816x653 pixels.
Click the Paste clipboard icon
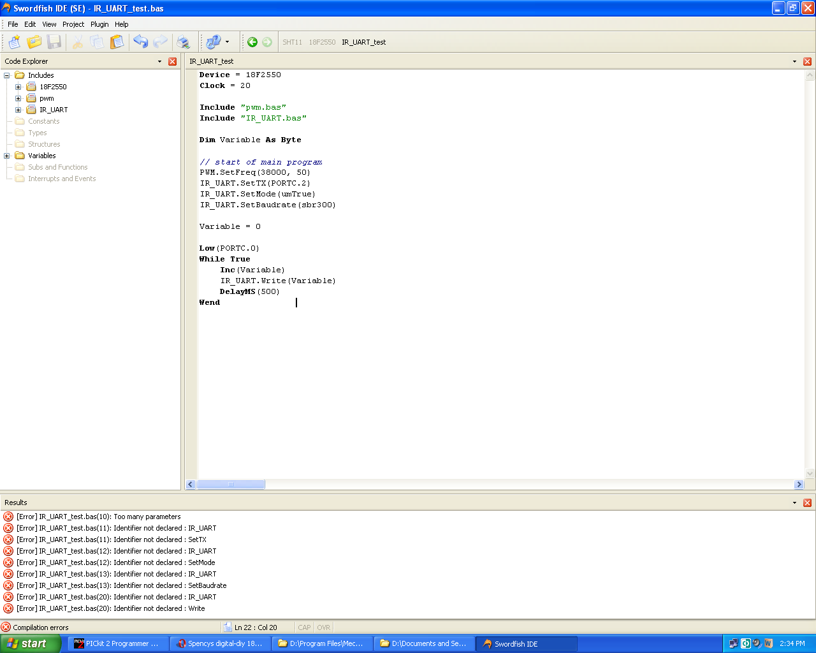click(117, 42)
